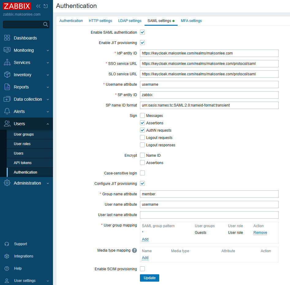The height and width of the screenshot is (285, 290).
Task: Add a new media type mapping
Action: point(145,258)
